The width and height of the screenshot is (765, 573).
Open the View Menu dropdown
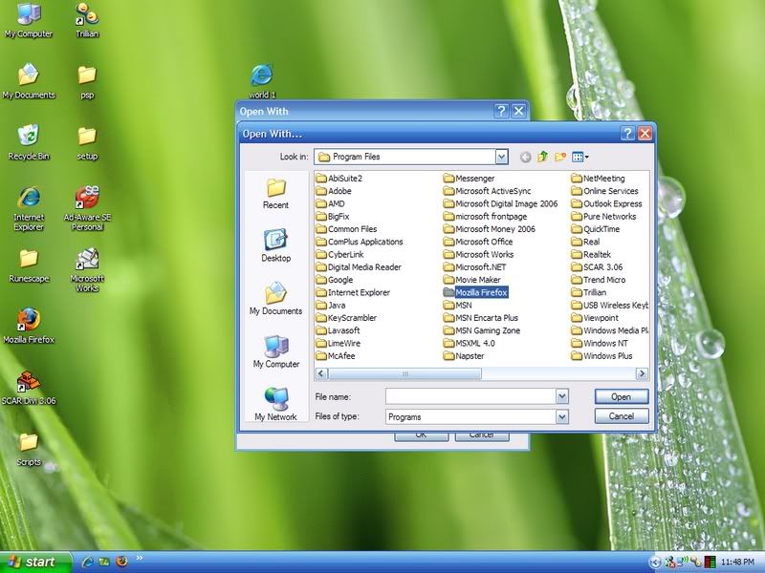click(x=580, y=157)
